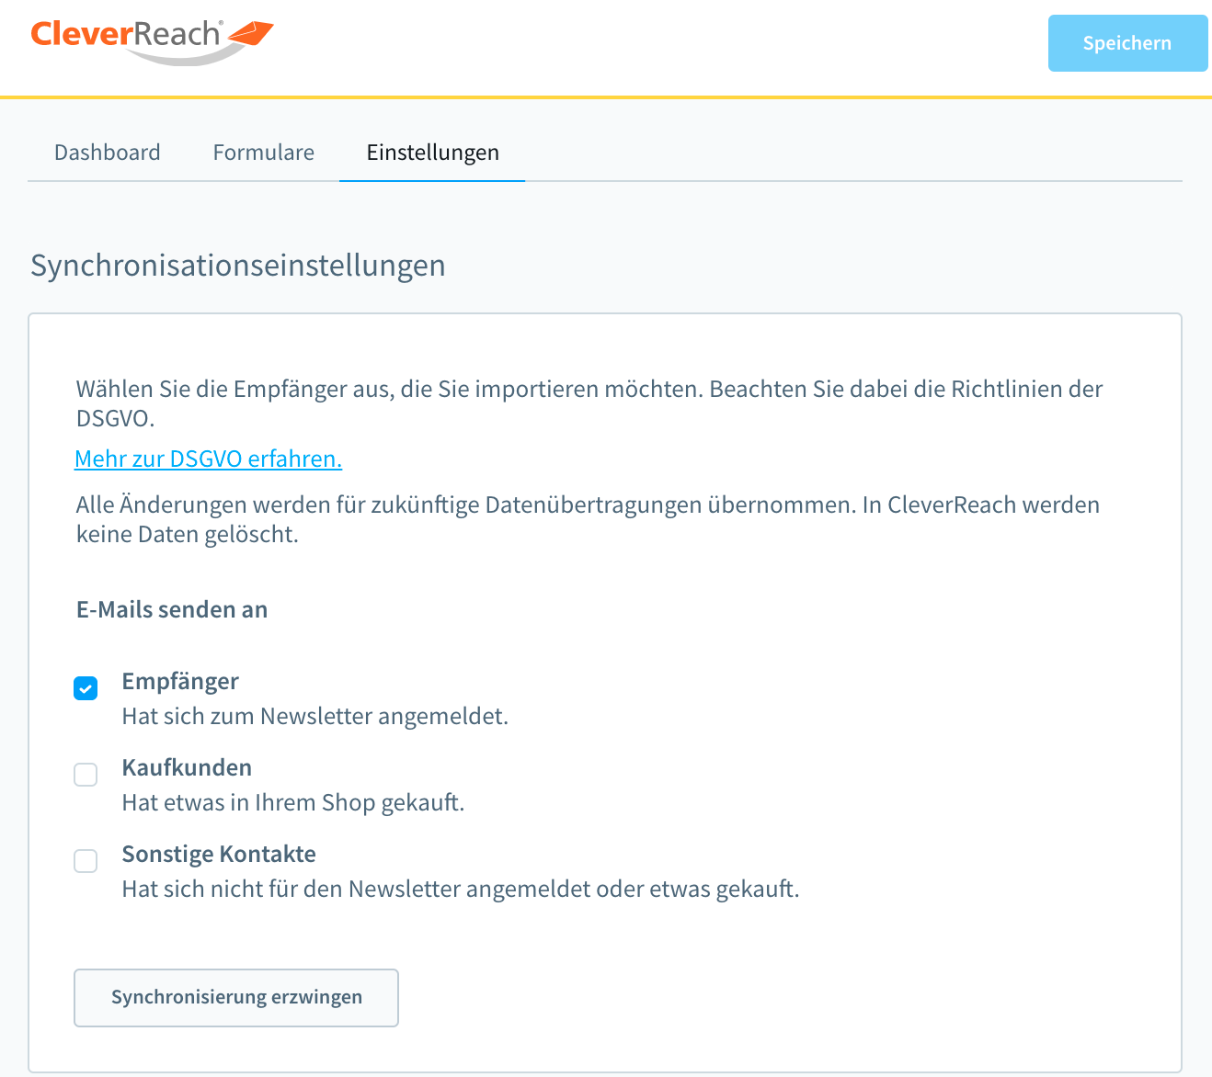Open the Mehr zur DSGVO erfahren link

(209, 459)
